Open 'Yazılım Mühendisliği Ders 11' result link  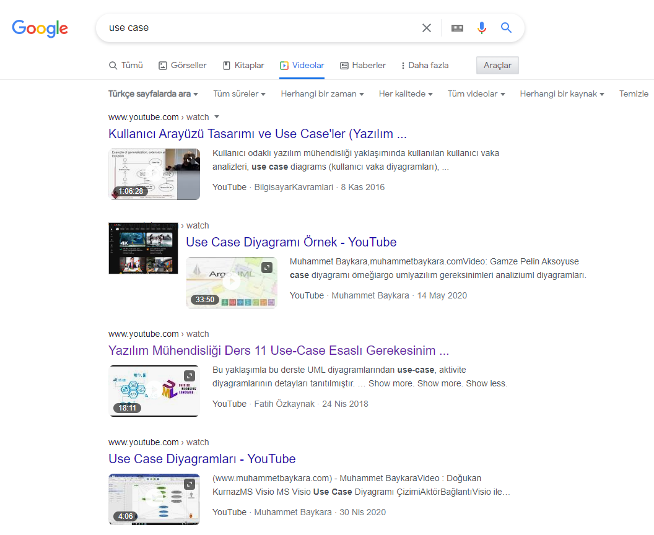click(x=279, y=350)
